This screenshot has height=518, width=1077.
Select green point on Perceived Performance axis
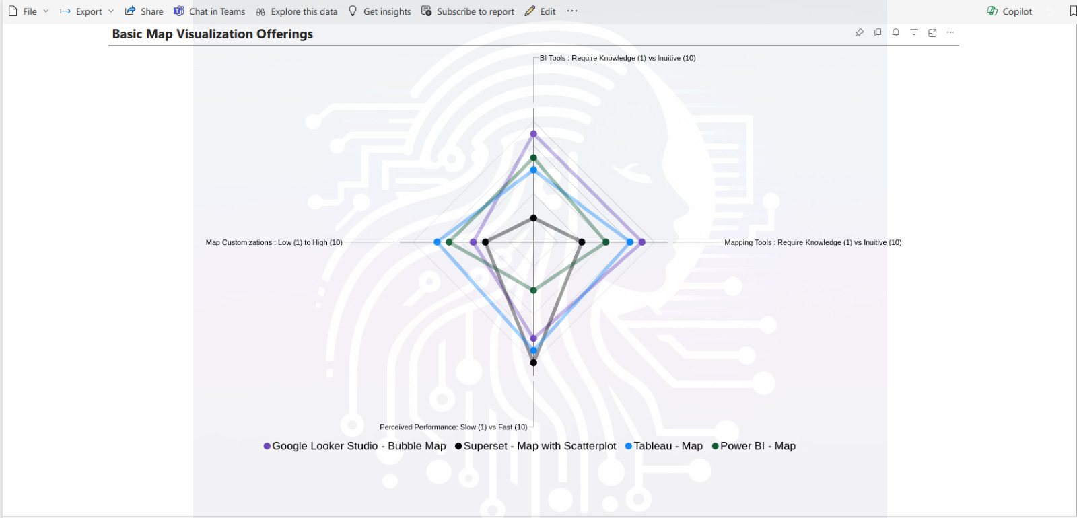pos(534,291)
